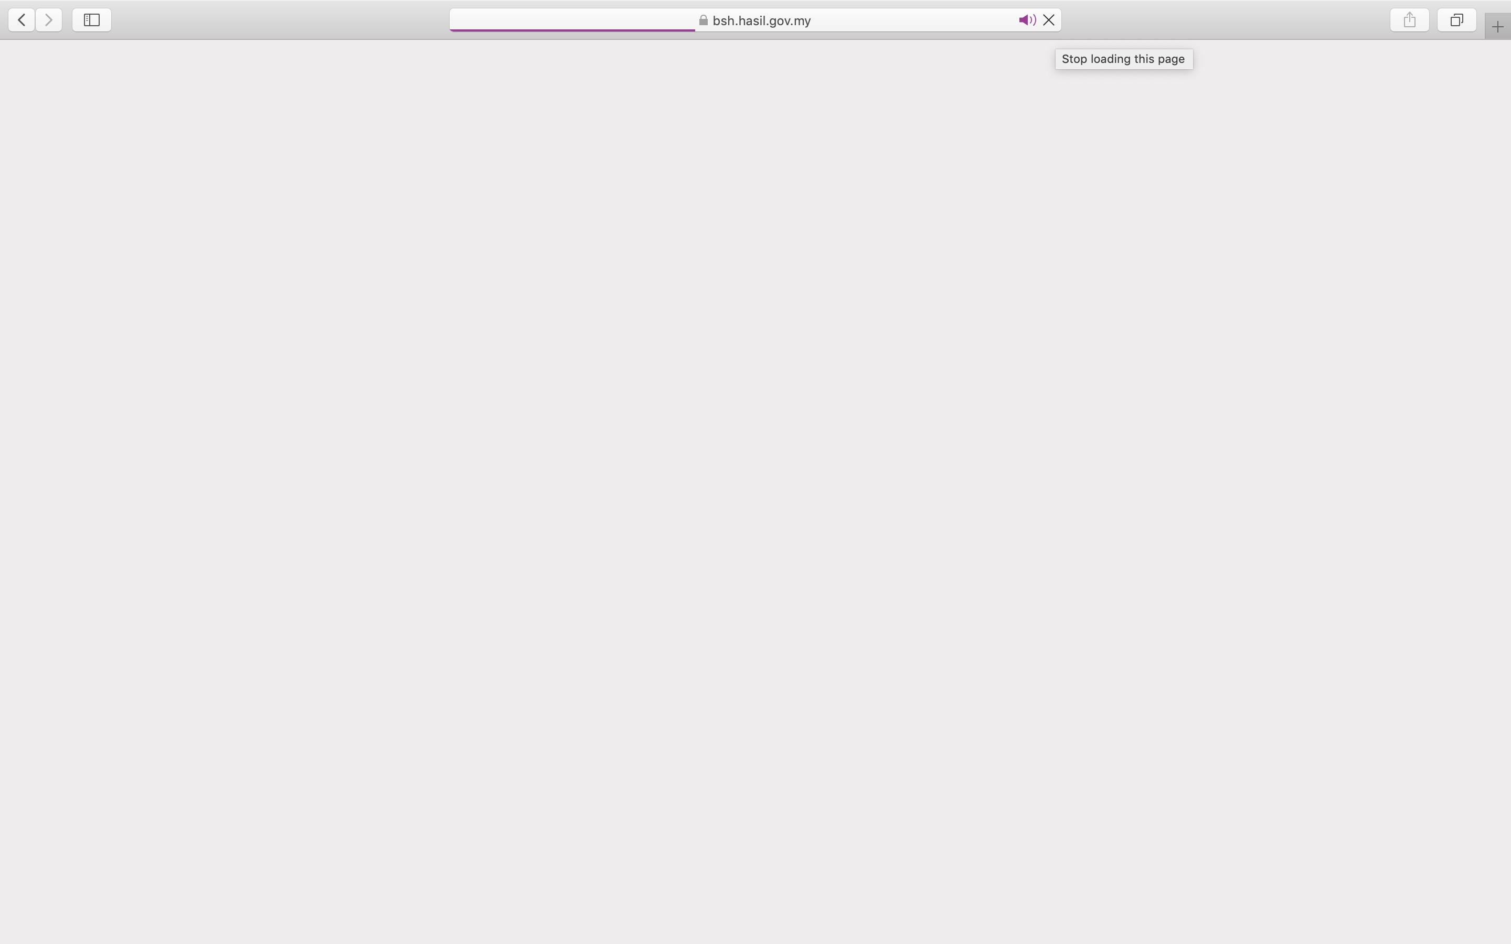Image resolution: width=1511 pixels, height=944 pixels.
Task: Click the tab switcher grid icon
Action: (x=1456, y=19)
